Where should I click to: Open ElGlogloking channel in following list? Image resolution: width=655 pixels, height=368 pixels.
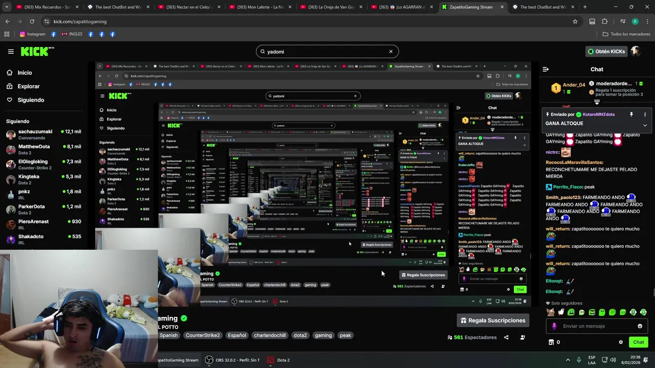pyautogui.click(x=43, y=165)
